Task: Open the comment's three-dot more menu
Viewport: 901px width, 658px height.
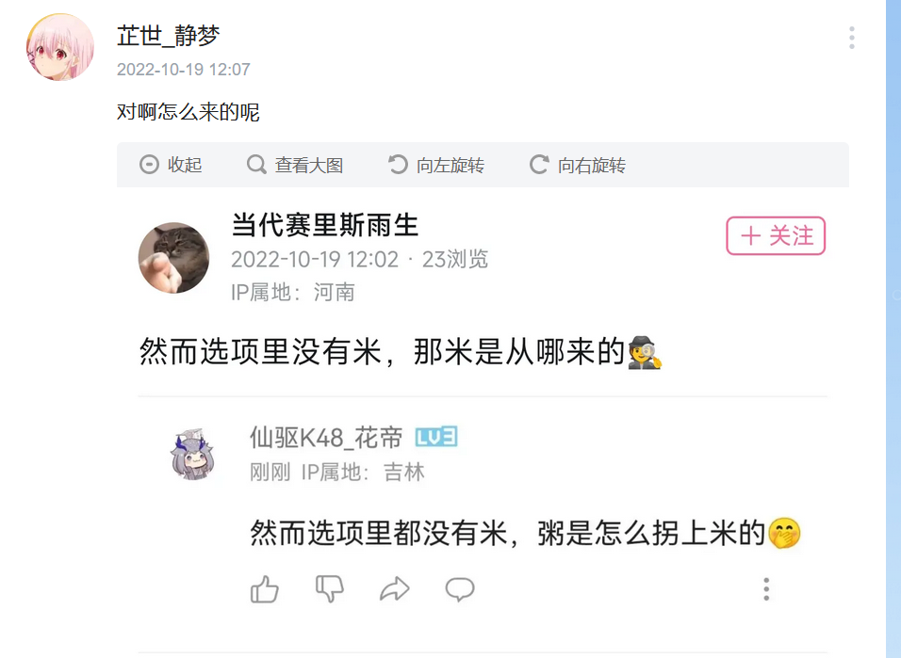Action: pyautogui.click(x=766, y=589)
